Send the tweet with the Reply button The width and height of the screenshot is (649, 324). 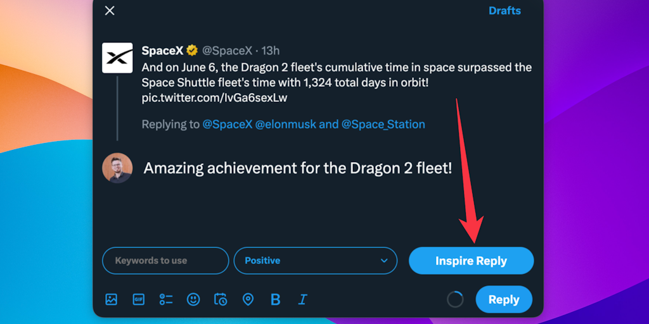point(504,299)
